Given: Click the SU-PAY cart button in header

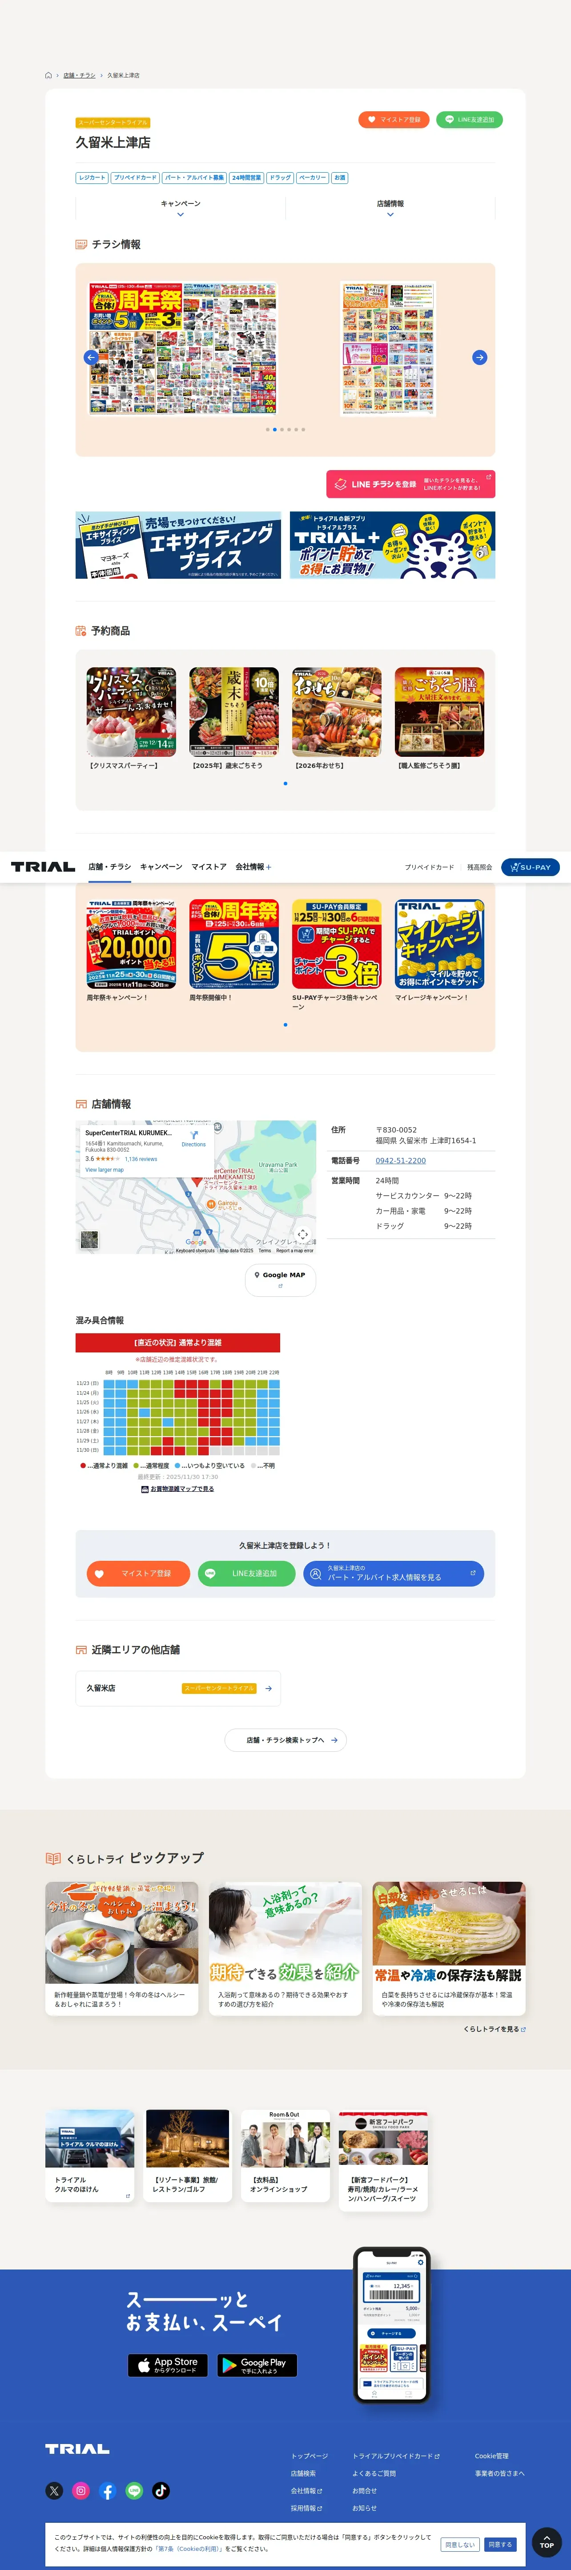Looking at the screenshot, I should (x=530, y=867).
